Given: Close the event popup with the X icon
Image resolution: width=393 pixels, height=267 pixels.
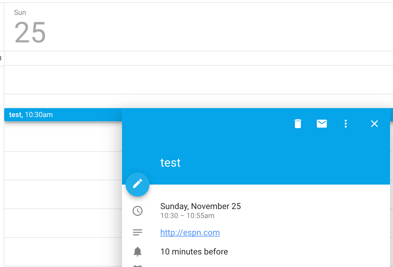Looking at the screenshot, I should pyautogui.click(x=374, y=123).
